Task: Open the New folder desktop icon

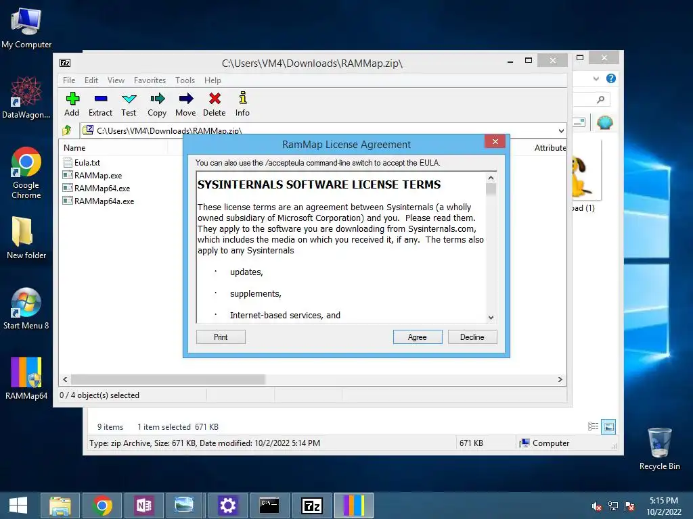Action: (x=26, y=238)
